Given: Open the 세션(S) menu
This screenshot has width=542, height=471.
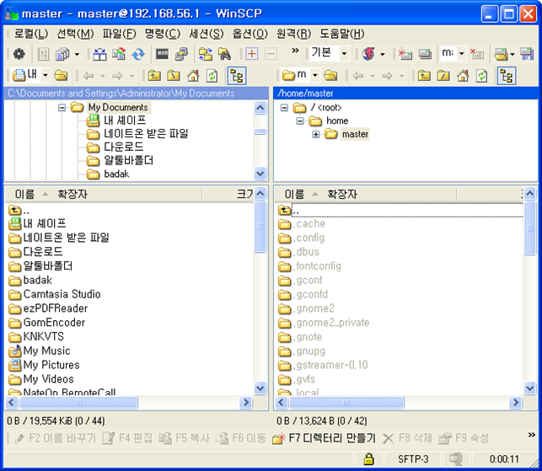Looking at the screenshot, I should coord(207,34).
